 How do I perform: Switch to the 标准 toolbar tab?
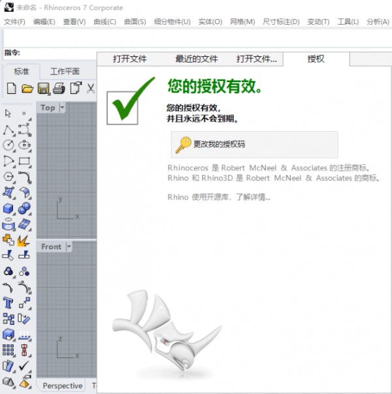coord(22,71)
